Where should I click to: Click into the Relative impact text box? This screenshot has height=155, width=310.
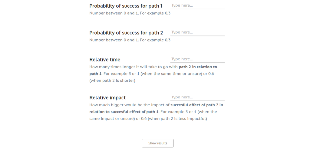(x=197, y=97)
